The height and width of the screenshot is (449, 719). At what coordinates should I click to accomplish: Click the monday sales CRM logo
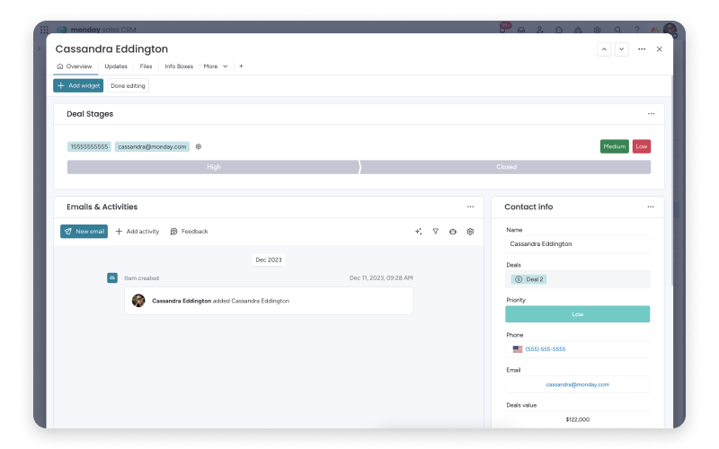click(97, 30)
